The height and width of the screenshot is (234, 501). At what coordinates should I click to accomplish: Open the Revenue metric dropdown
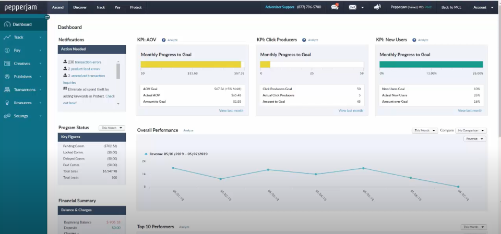click(x=474, y=139)
